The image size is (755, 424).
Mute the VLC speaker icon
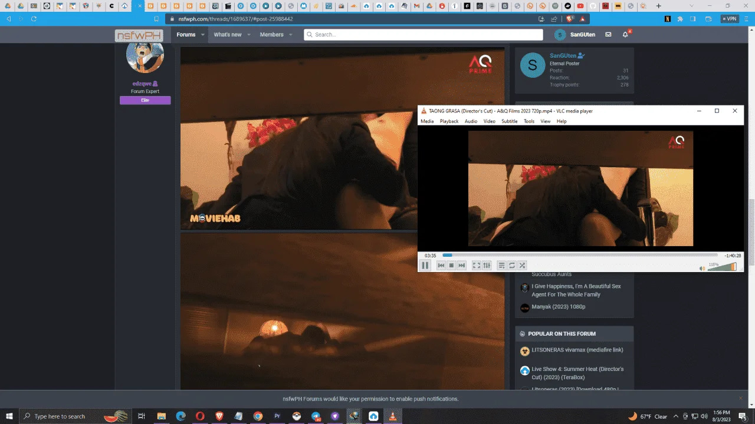tap(703, 268)
